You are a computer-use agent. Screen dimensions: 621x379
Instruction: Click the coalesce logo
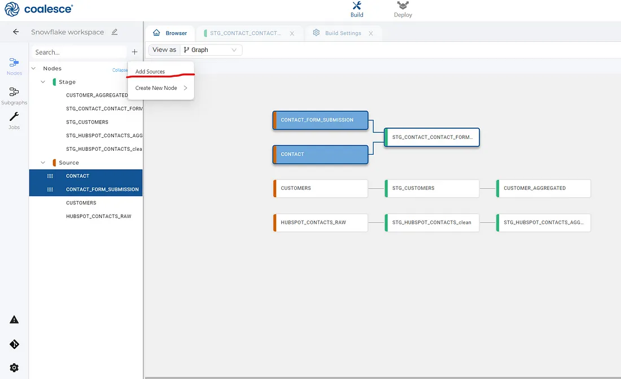click(x=38, y=9)
